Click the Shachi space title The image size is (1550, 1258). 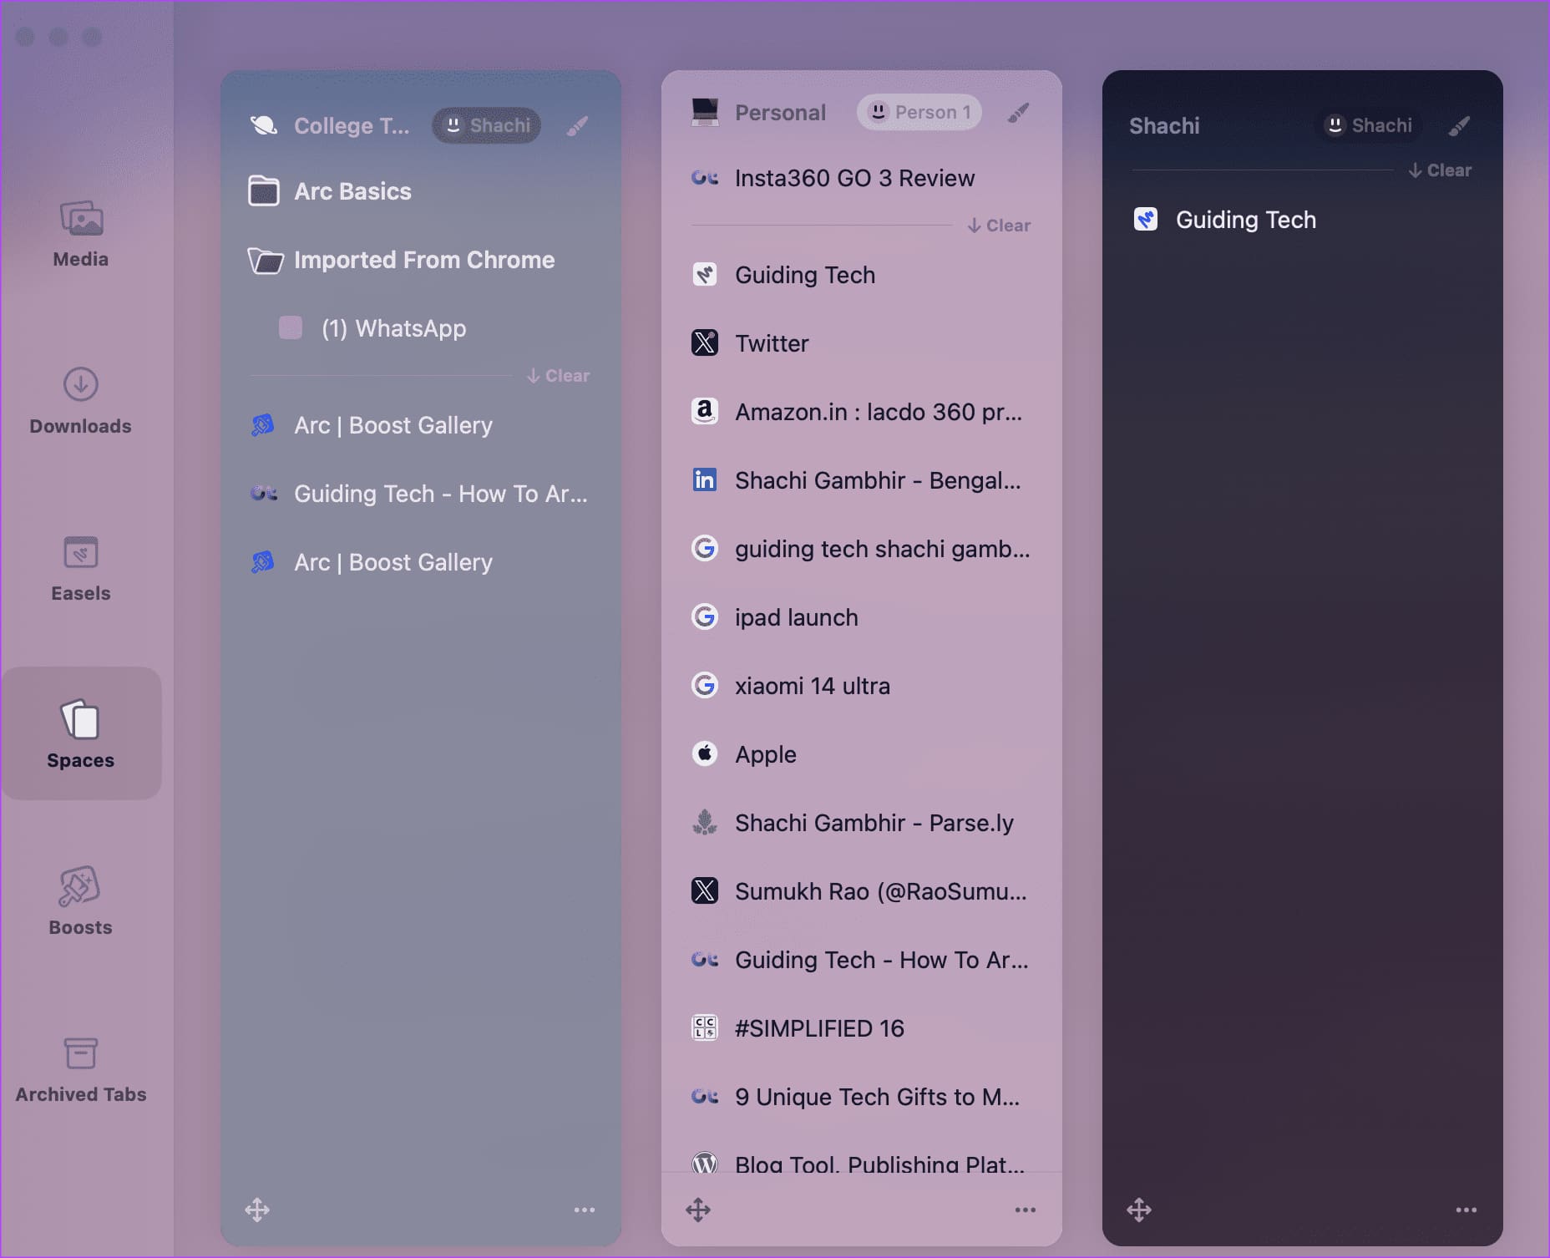coord(1164,125)
